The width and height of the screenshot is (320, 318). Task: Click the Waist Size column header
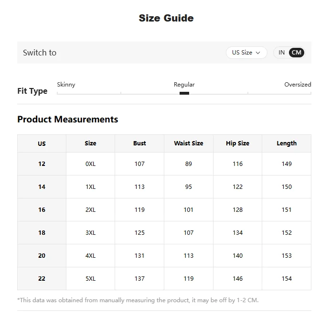click(189, 143)
